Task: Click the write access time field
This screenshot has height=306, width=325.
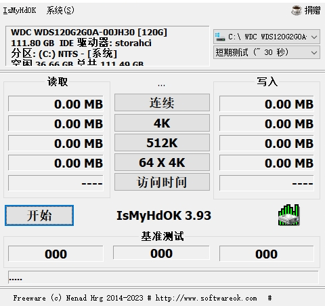Action: [267, 183]
